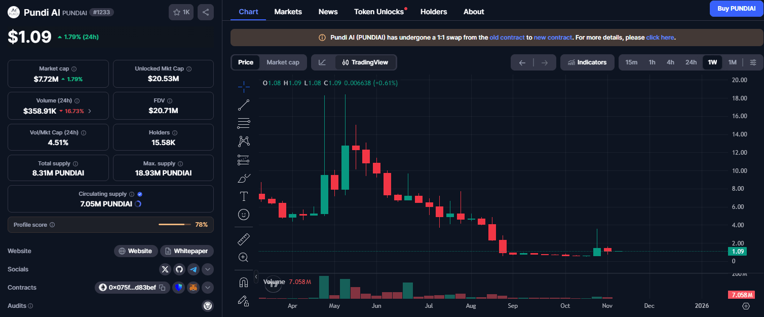
Task: Switch to the Markets tab
Action: [288, 11]
